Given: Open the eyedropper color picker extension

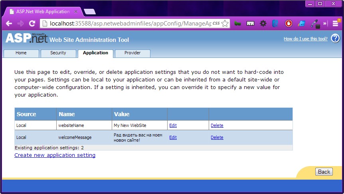Looking at the screenshot, I should point(315,24).
